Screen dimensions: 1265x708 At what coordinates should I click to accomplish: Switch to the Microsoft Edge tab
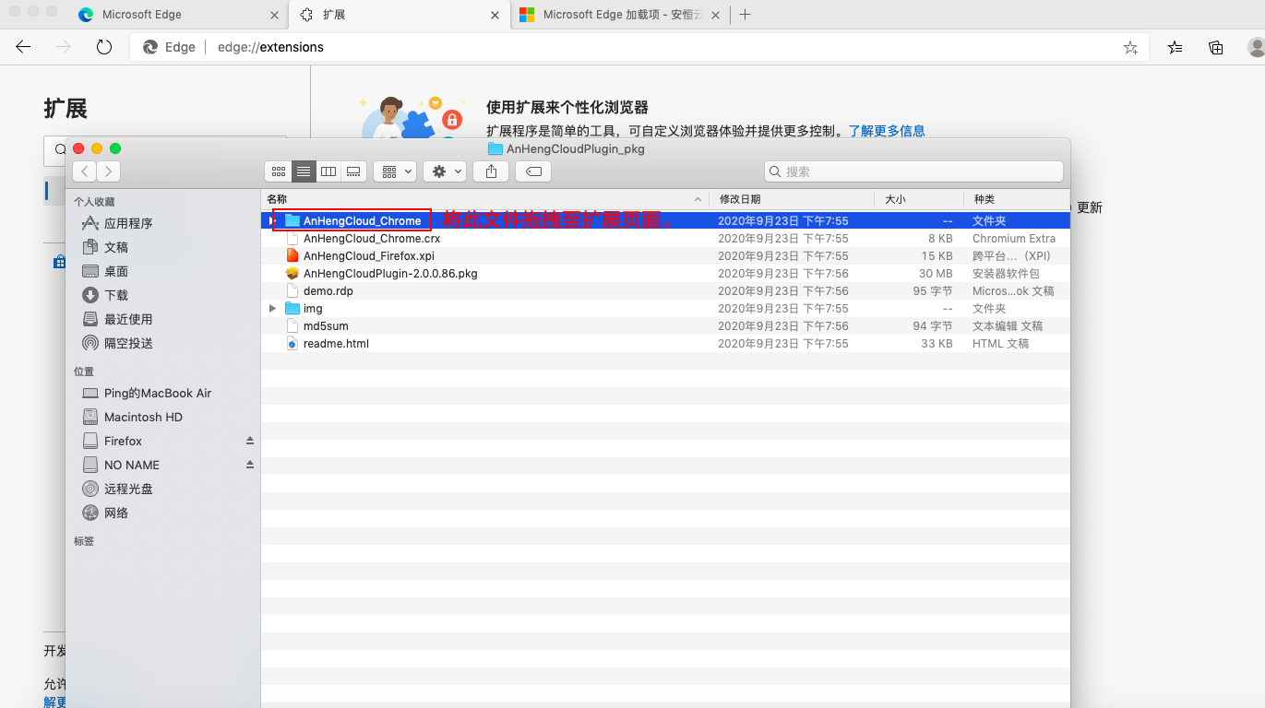click(x=177, y=15)
